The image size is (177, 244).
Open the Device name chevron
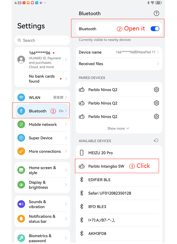tap(158, 52)
